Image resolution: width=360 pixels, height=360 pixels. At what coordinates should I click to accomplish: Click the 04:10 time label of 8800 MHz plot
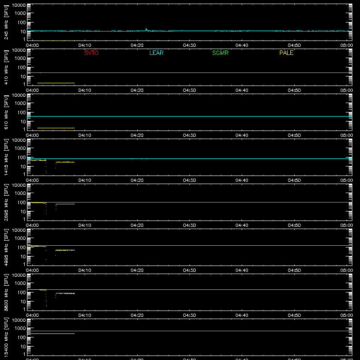[x=85, y=315]
